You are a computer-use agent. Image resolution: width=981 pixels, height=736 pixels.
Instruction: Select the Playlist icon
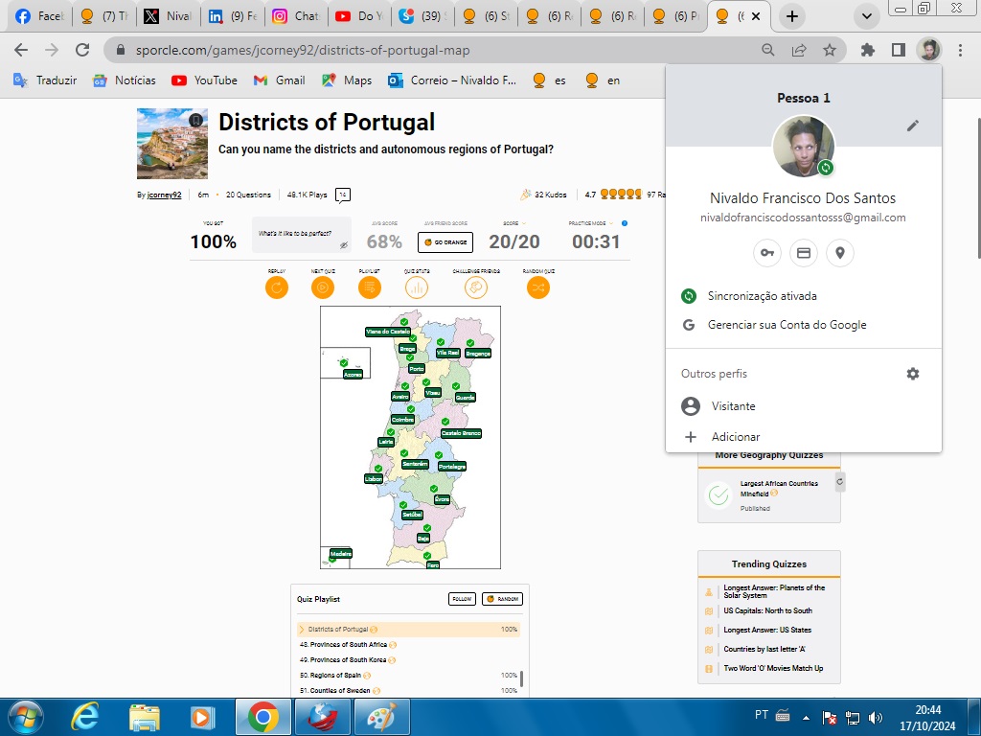tap(369, 286)
